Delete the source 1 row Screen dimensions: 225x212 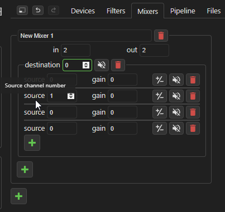click(x=193, y=96)
